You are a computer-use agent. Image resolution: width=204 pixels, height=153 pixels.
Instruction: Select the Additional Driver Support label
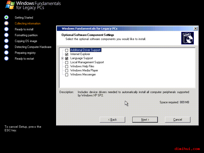85,50
